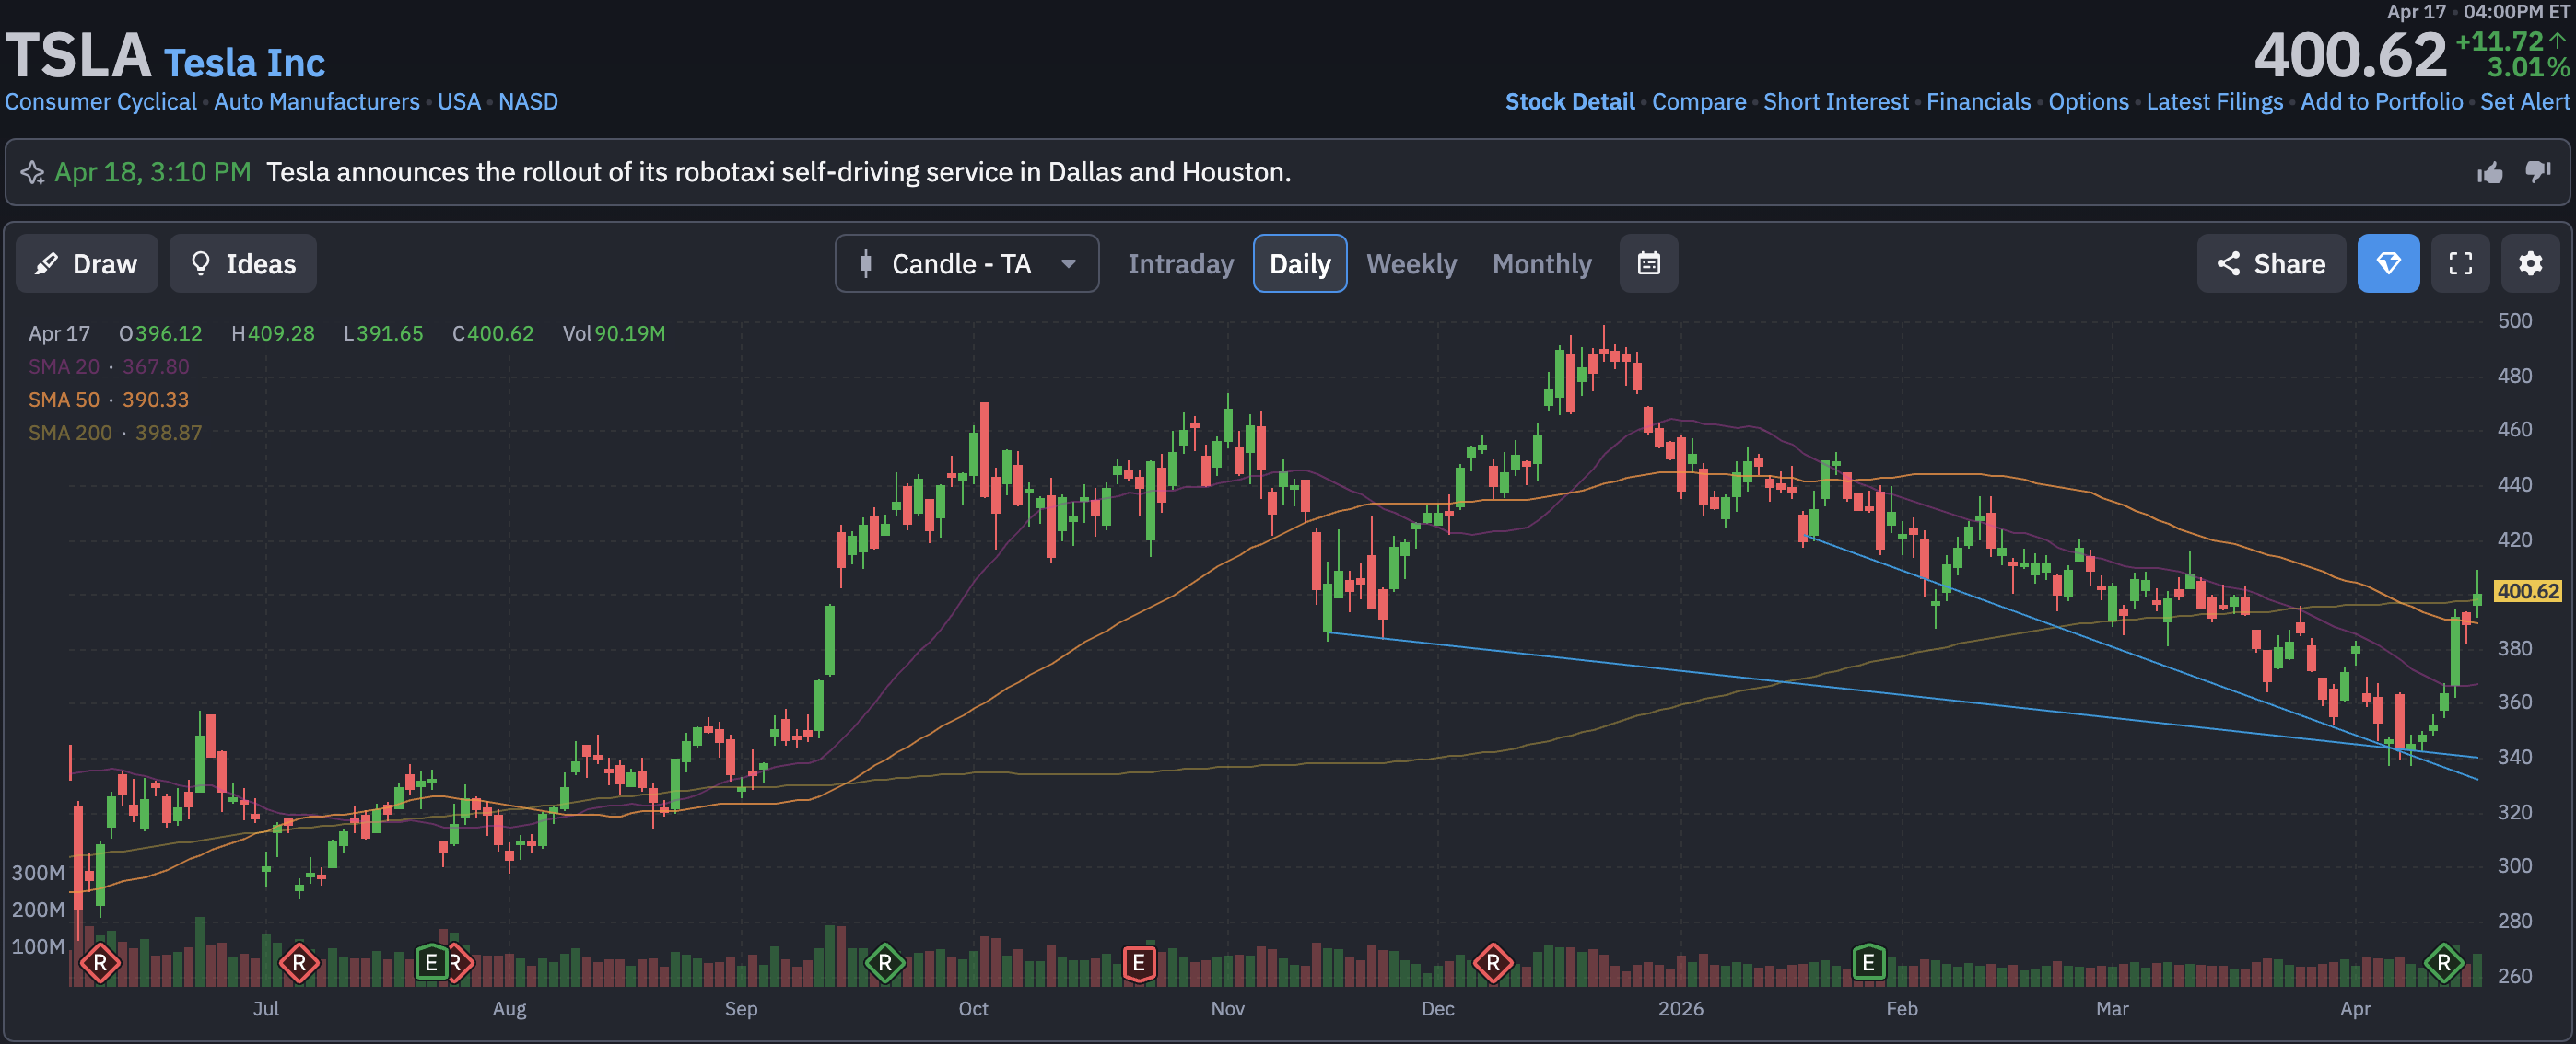
Task: Go to the Financials tab
Action: pyautogui.click(x=1978, y=102)
